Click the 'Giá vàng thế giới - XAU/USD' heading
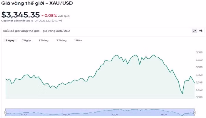Screen dimensions: 206x118 point(37,3)
